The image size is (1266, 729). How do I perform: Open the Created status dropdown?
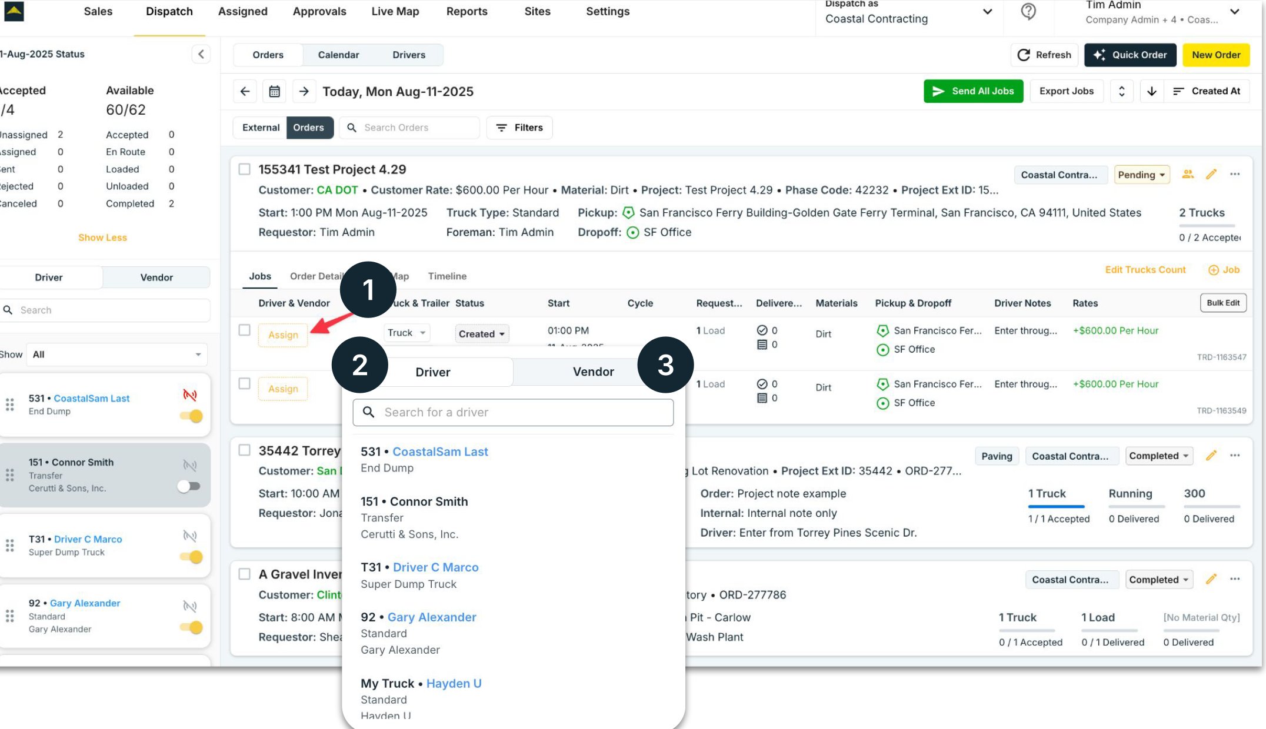click(x=482, y=334)
